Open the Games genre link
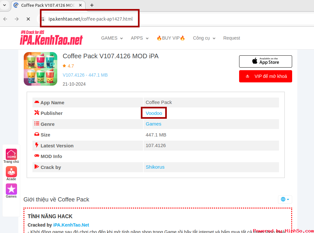The height and width of the screenshot is (233, 314). coord(153,124)
